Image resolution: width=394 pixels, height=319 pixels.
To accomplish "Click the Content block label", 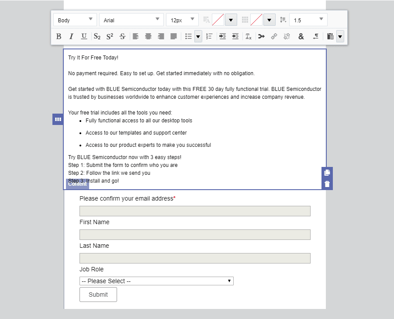I will point(77,184).
